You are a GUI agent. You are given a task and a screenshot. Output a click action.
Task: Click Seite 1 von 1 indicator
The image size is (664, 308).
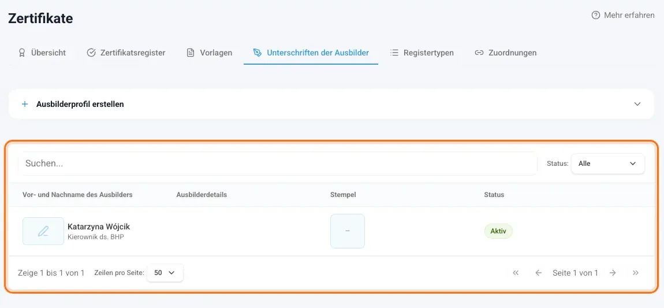(x=576, y=273)
